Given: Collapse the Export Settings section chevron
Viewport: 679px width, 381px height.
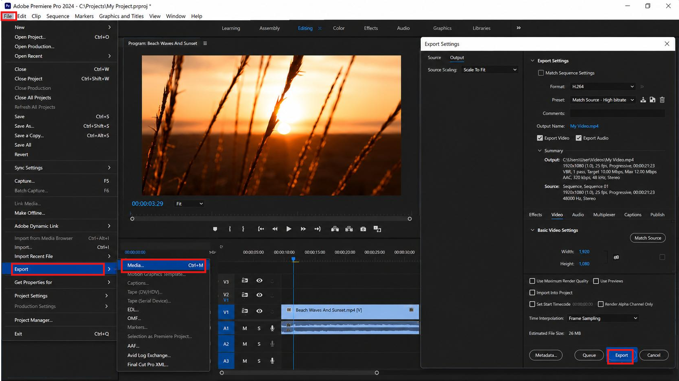Looking at the screenshot, I should [x=533, y=61].
